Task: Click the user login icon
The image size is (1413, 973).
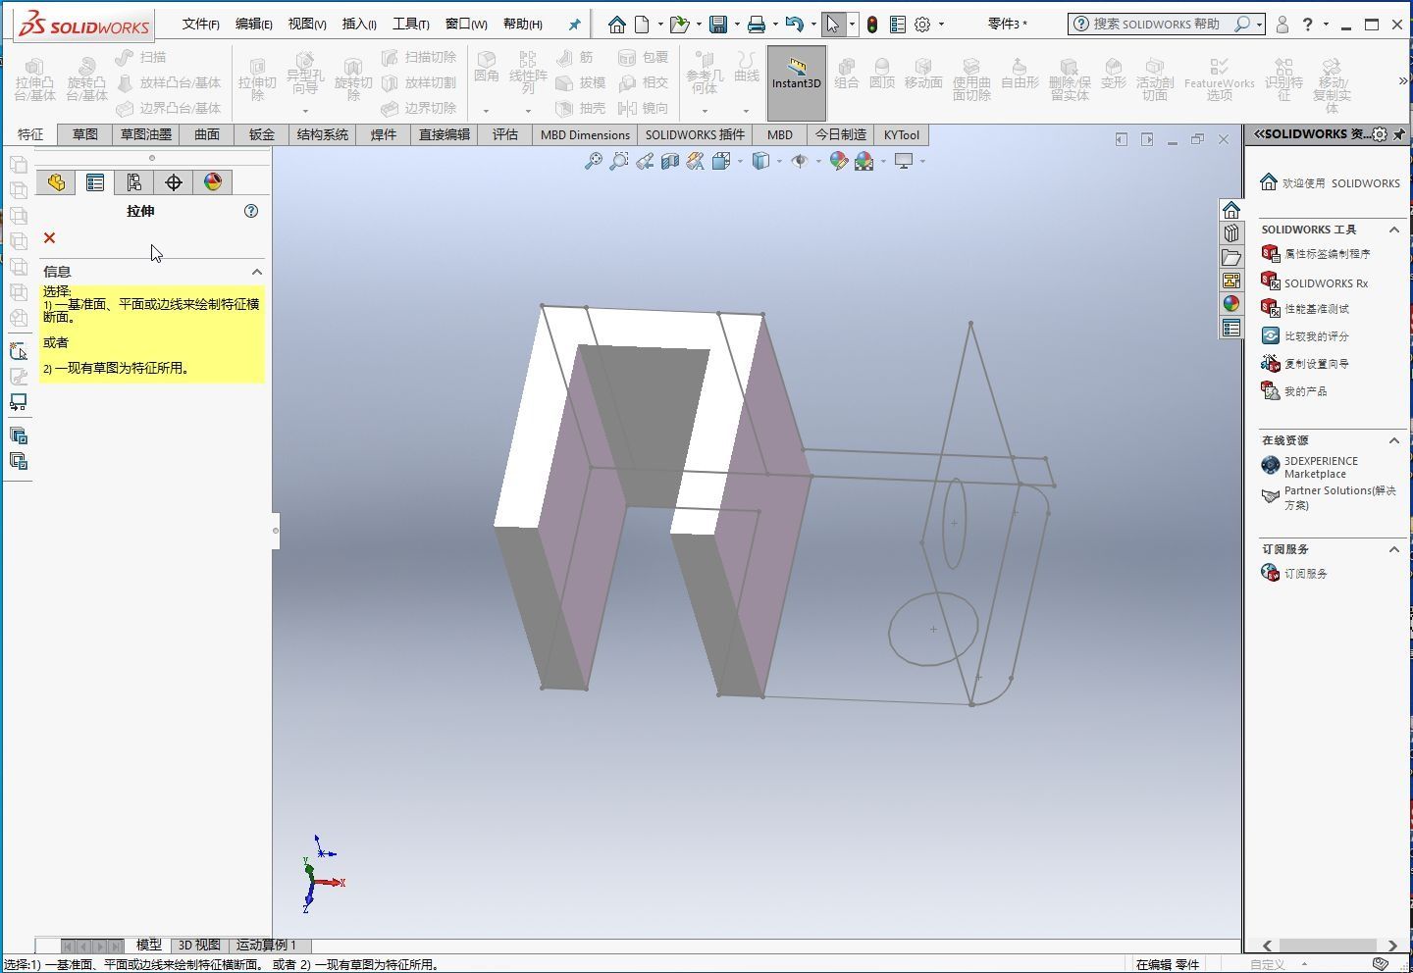Action: click(1282, 25)
